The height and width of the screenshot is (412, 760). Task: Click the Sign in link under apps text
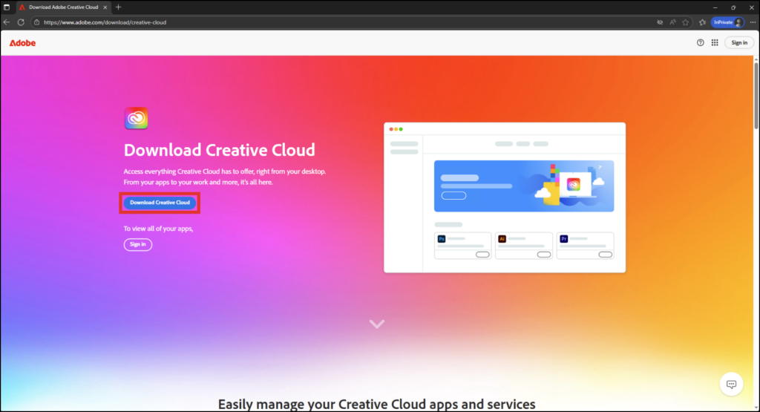tap(138, 244)
